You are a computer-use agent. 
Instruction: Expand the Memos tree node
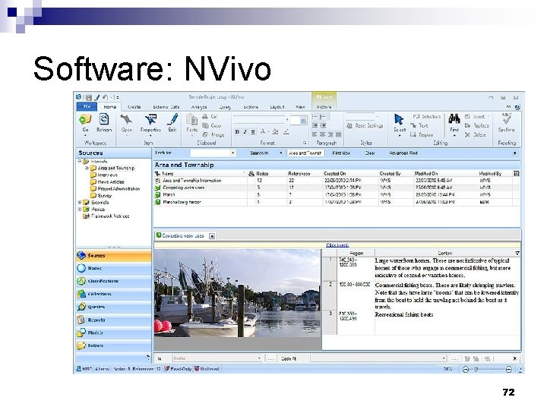80,210
